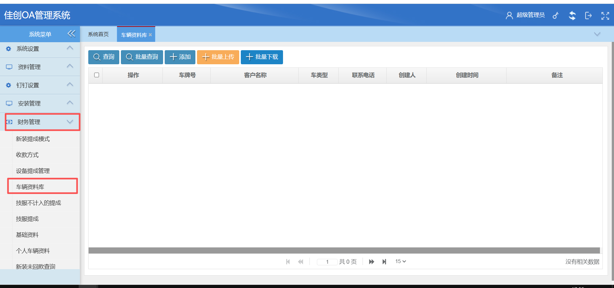Collapse the 财务管理 menu via its chevron

pyautogui.click(x=70, y=122)
